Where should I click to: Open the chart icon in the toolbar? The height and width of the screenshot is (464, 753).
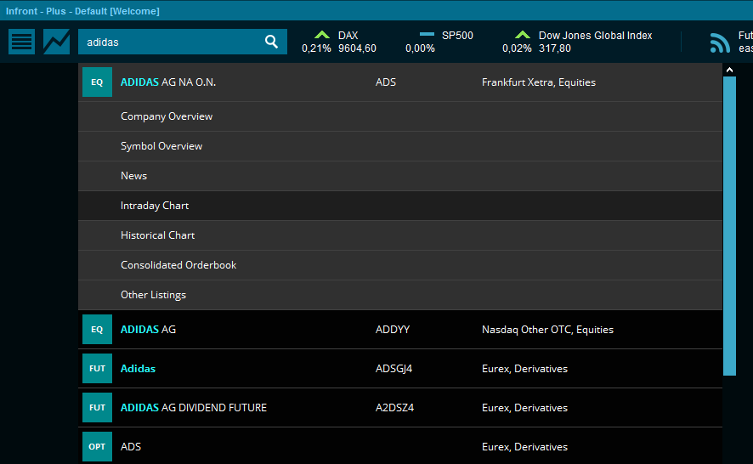coord(56,42)
